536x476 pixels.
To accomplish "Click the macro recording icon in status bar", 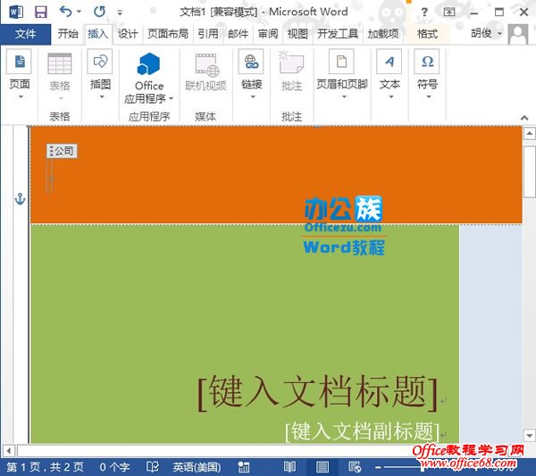I will point(243,467).
